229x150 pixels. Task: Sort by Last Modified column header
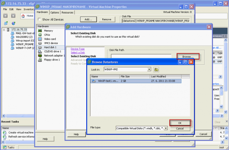pos(165,77)
